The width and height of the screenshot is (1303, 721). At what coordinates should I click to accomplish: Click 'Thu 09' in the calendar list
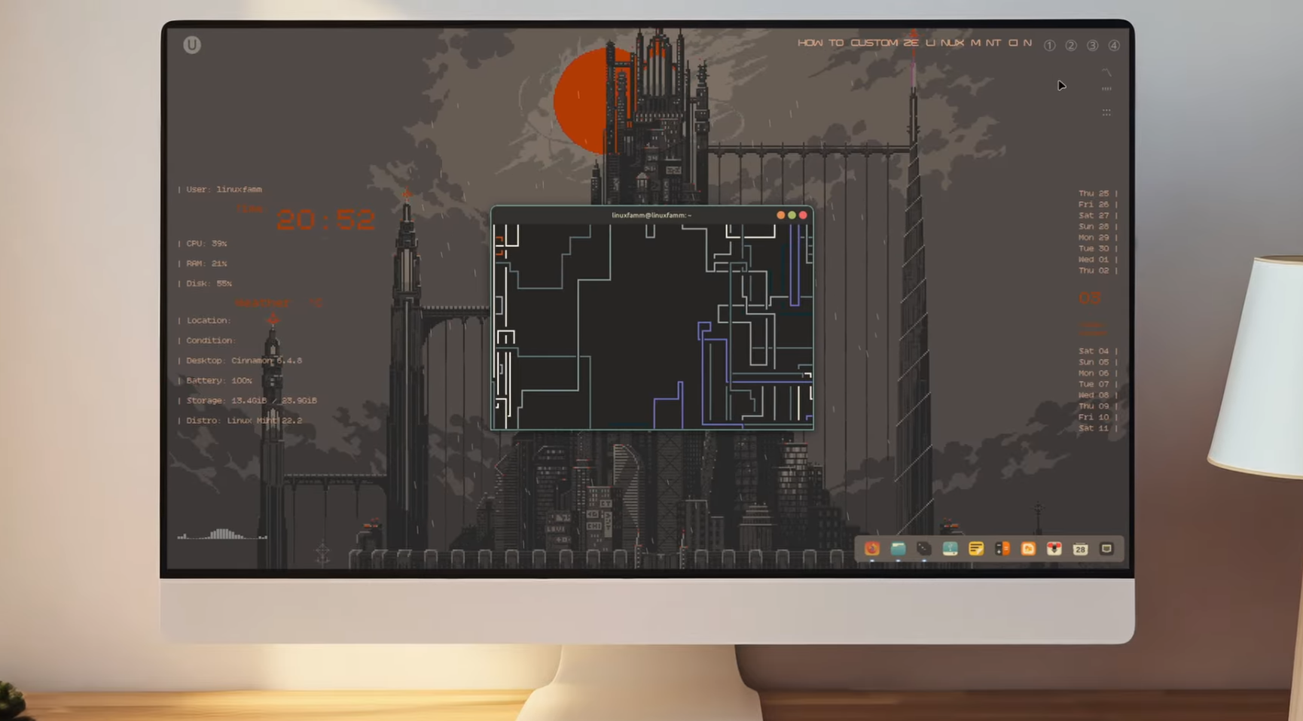coord(1094,406)
